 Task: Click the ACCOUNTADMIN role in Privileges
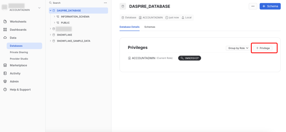click(144, 58)
